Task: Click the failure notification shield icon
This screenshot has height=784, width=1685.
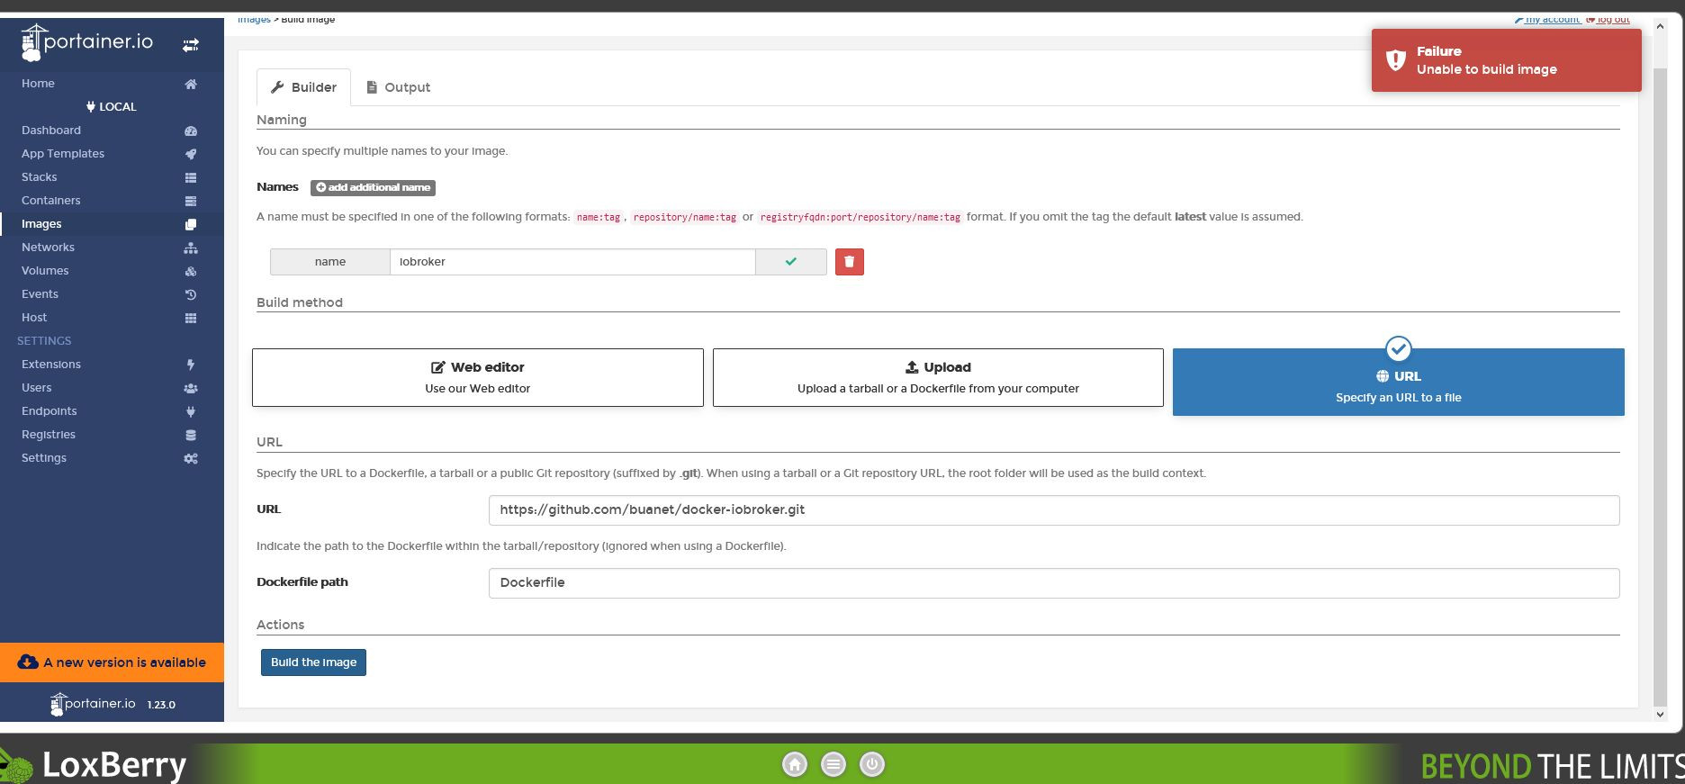Action: (x=1395, y=60)
